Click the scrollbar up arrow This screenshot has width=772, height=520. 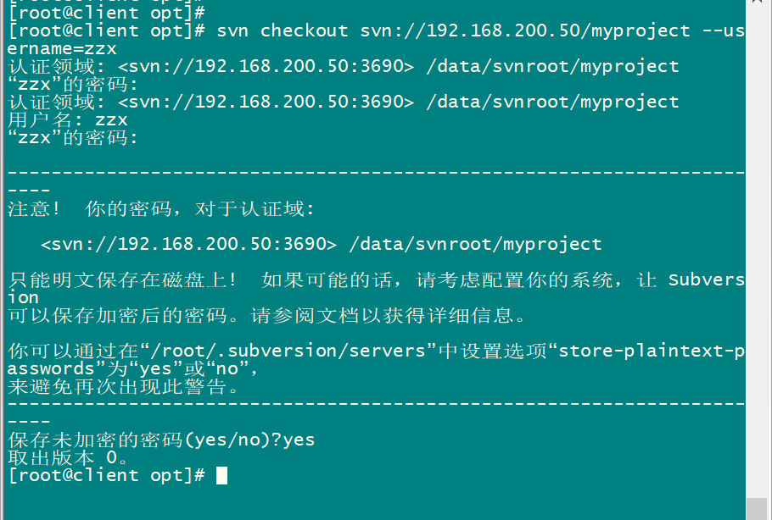[x=758, y=2]
